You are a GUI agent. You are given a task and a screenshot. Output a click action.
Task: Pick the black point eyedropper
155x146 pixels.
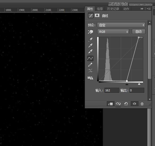point(90,39)
